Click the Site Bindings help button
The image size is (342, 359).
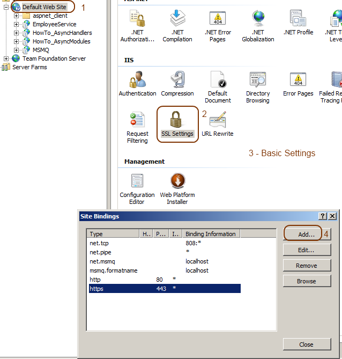pos(322,216)
